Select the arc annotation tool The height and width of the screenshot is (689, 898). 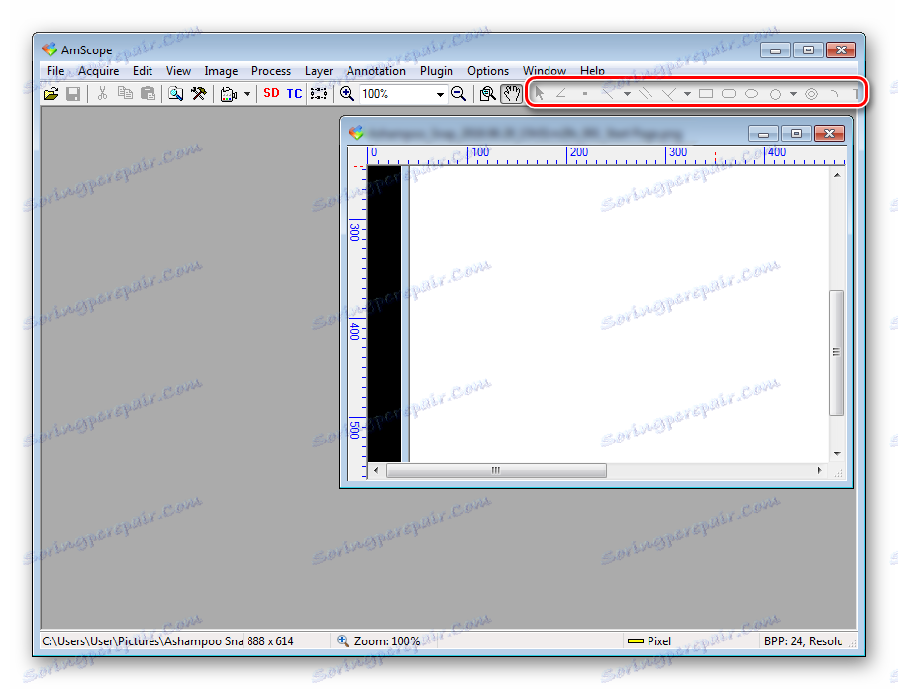835,93
